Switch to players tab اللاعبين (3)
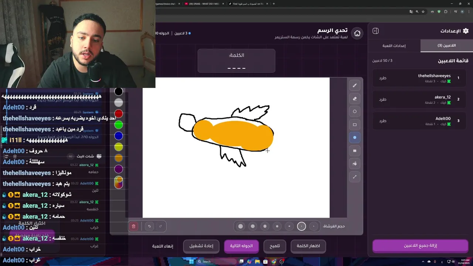Screen dimensions: 473x266 click(446, 45)
